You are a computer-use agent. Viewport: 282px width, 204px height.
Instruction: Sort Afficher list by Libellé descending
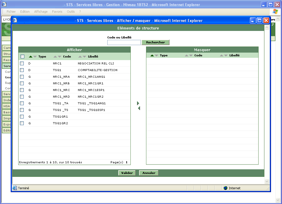point(84,57)
